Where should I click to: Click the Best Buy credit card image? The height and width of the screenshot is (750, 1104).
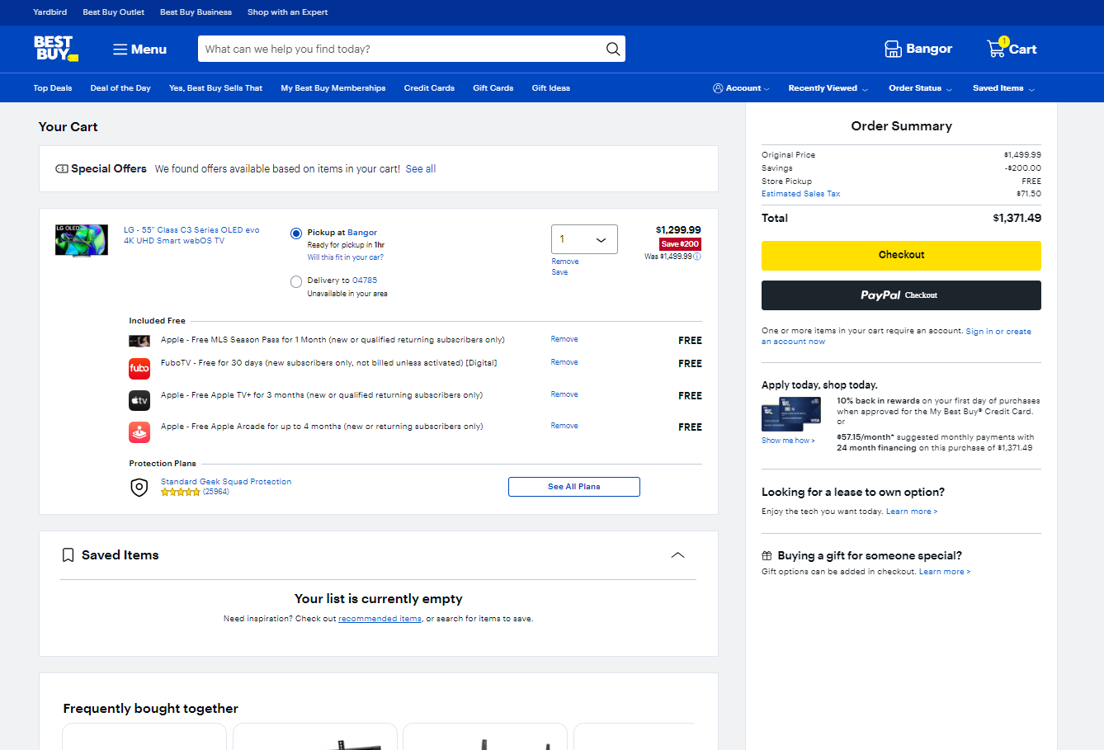[791, 414]
